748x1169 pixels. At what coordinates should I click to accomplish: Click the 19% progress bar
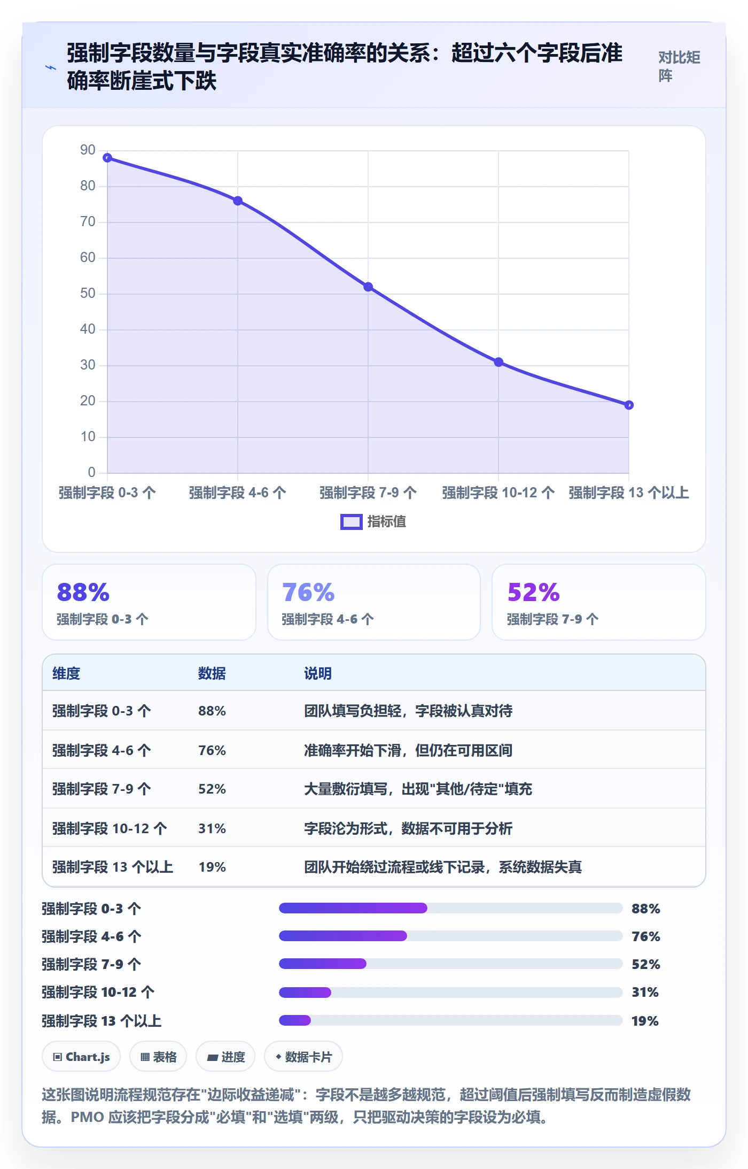(x=451, y=1020)
